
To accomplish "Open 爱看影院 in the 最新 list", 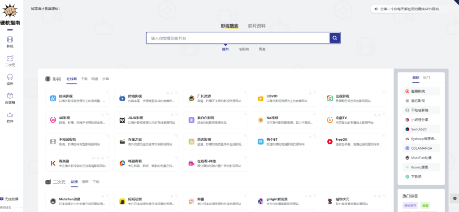I will tap(421, 91).
